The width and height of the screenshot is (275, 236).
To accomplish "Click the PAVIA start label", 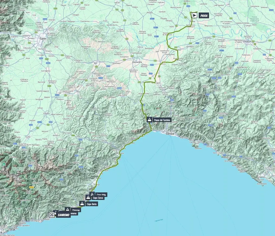I will tap(204, 15).
